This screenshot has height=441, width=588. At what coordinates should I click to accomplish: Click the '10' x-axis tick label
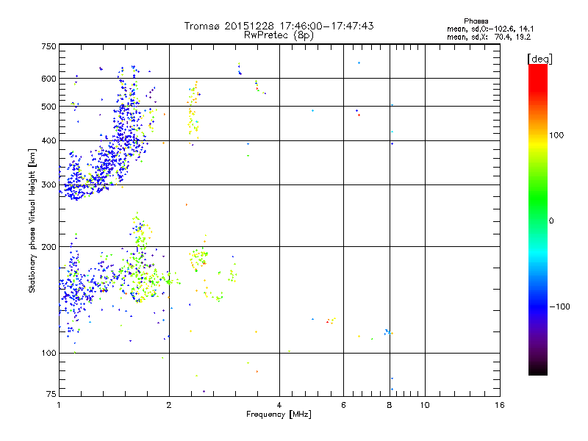(x=425, y=405)
